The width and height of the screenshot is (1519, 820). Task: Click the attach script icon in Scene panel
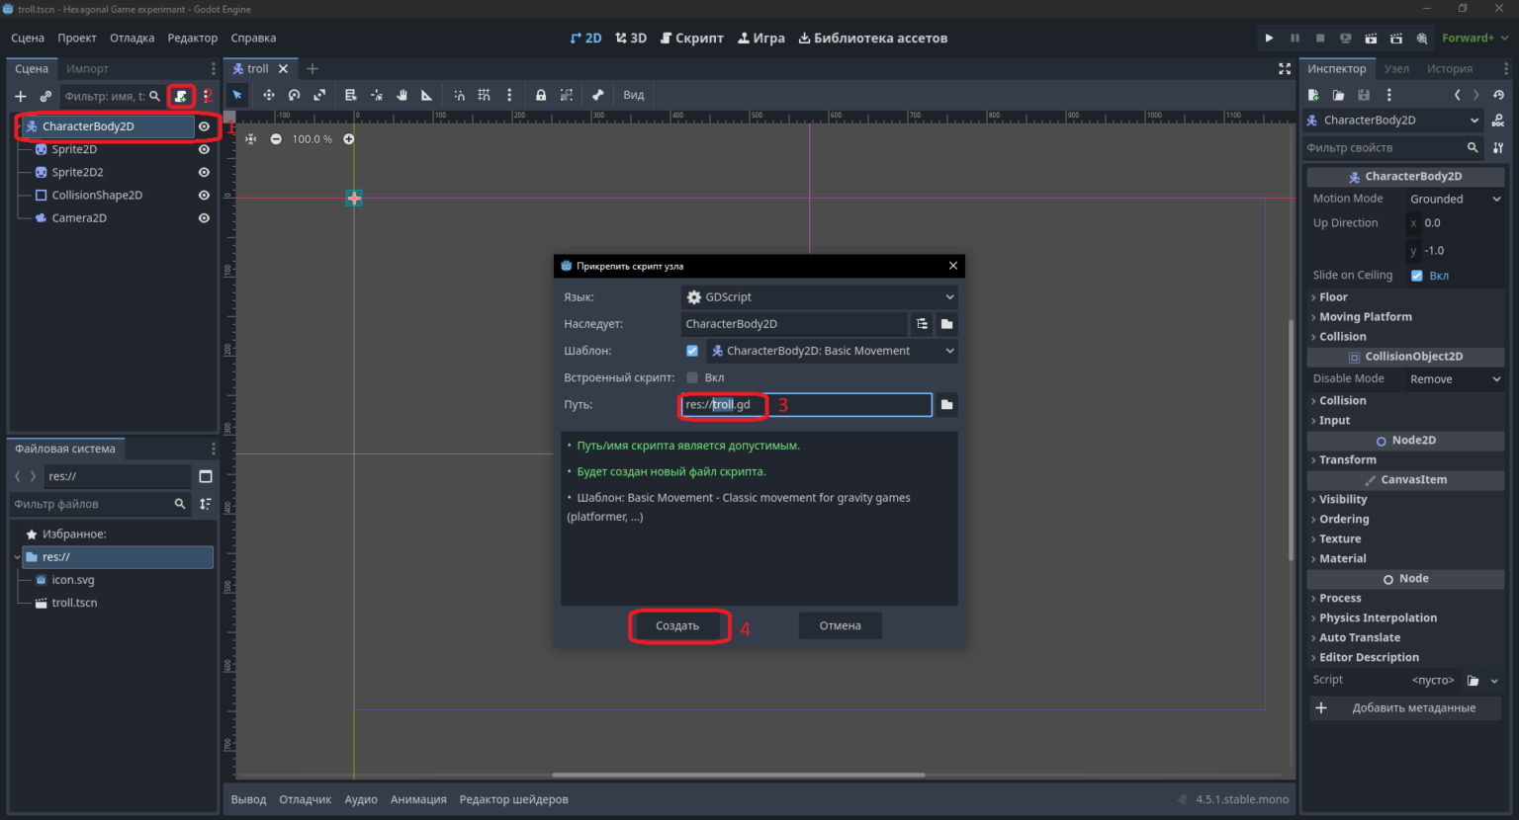click(181, 96)
